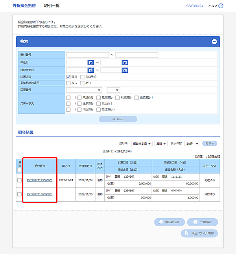Open the narrow second 口座番号 dropdown
This screenshot has width=236, height=254.
tap(113, 90)
